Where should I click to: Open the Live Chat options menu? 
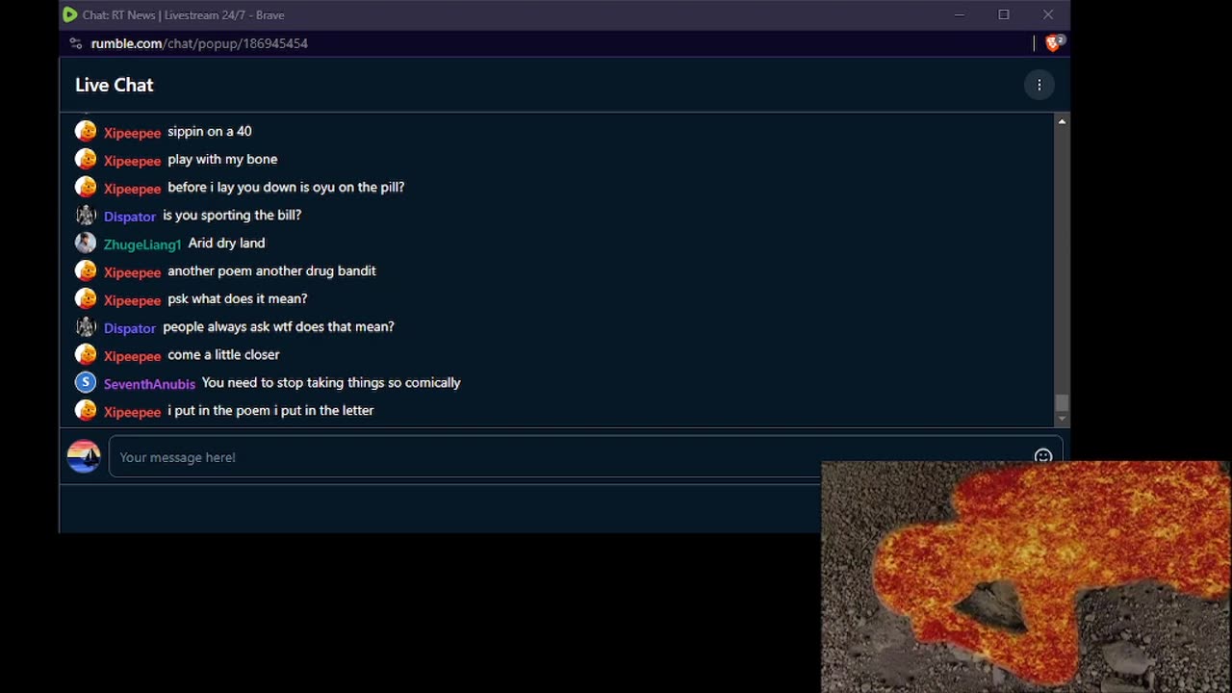(1039, 85)
